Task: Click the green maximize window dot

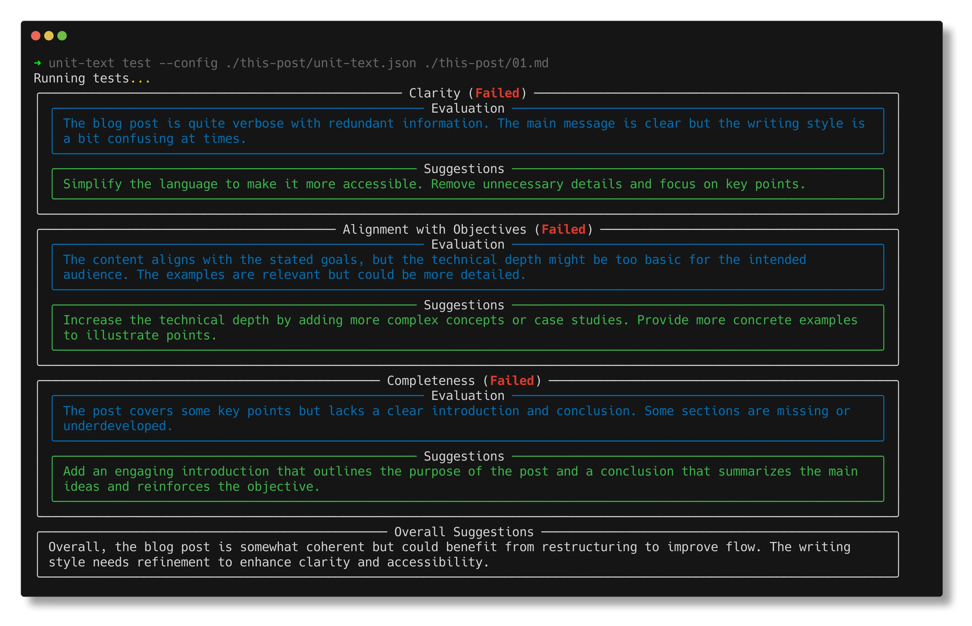Action: tap(62, 36)
